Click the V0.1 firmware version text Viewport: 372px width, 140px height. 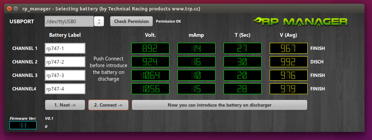coord(49,118)
